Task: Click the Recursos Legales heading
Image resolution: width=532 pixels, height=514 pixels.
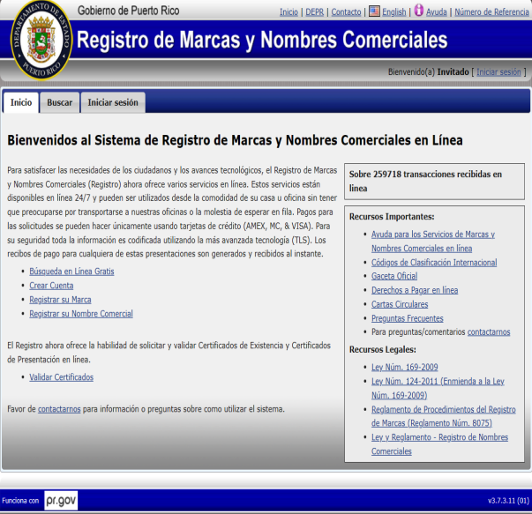Action: [383, 349]
